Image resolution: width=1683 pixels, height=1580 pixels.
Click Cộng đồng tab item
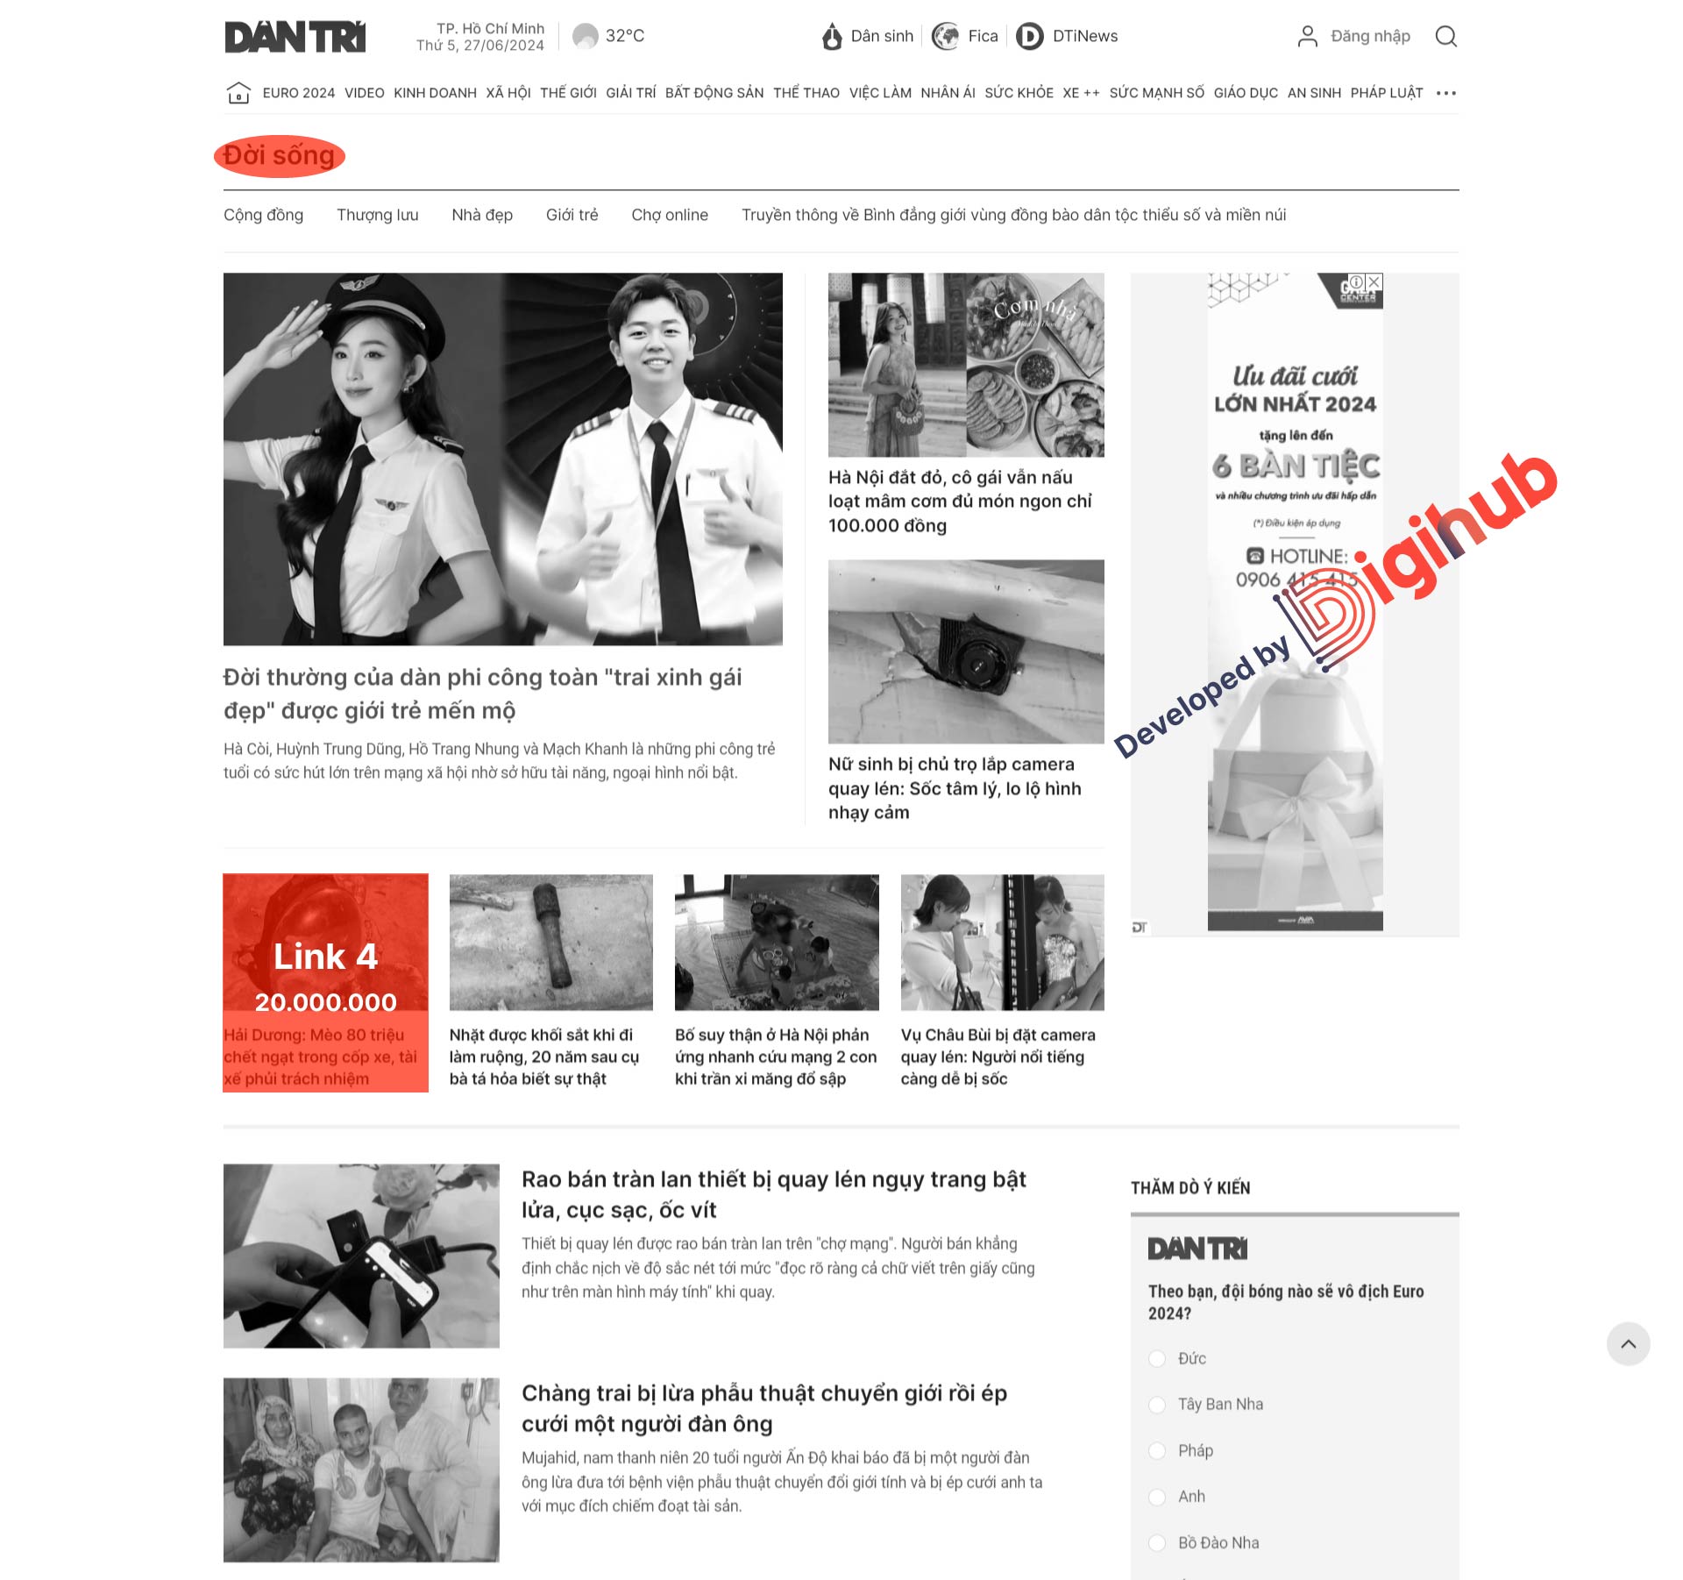pos(263,216)
